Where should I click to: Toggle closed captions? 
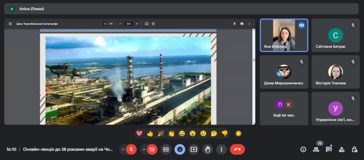pos(166,149)
